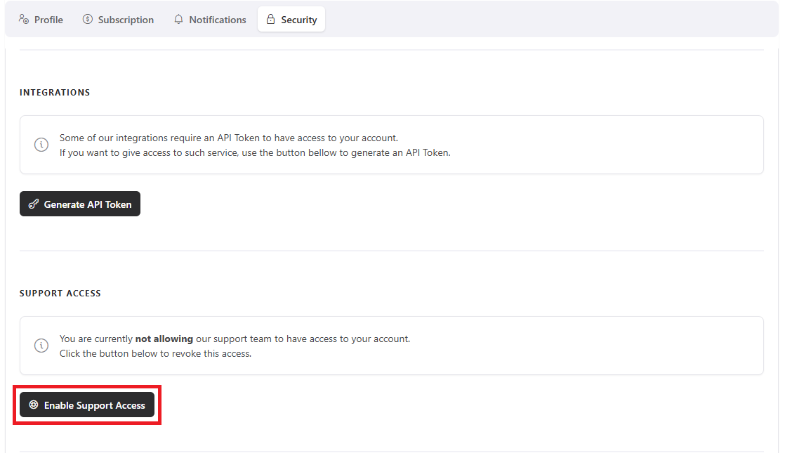This screenshot has height=453, width=785.
Task: Click the "generate an API Token" instruction line
Action: click(x=255, y=152)
